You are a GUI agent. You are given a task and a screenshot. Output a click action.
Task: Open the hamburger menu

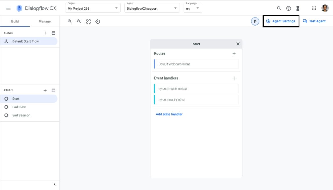(8, 8)
